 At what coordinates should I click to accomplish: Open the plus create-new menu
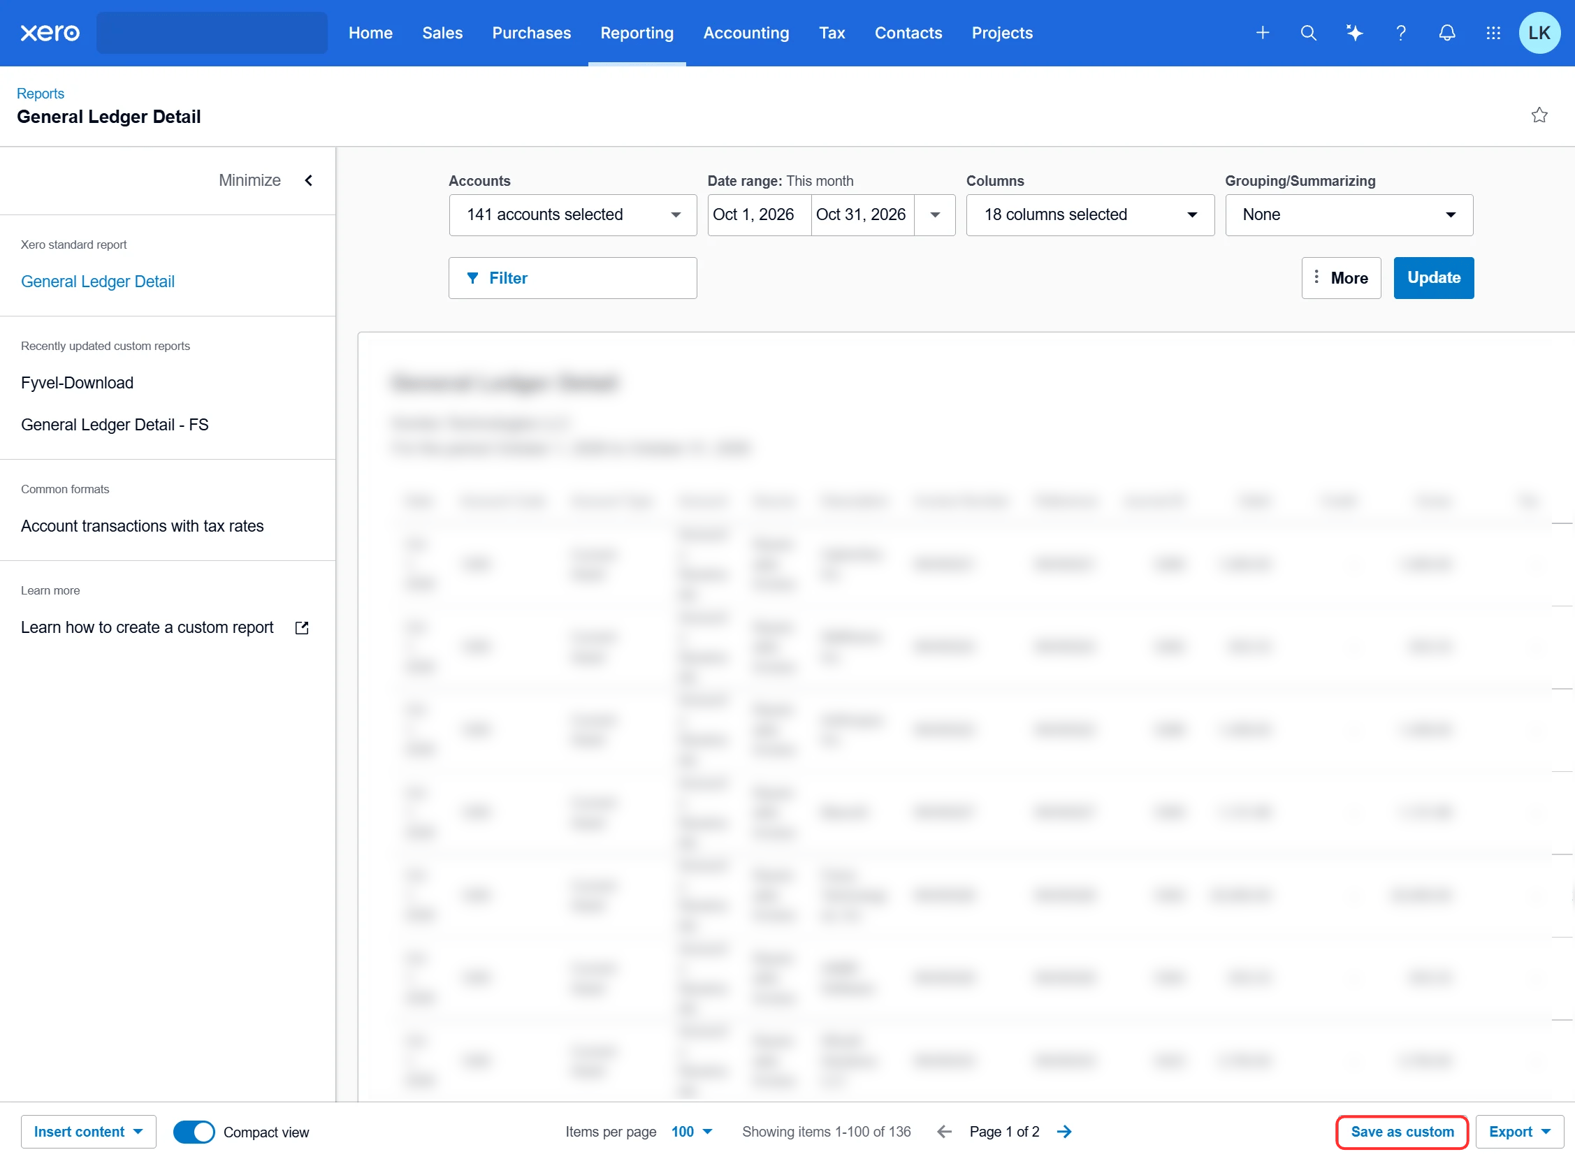click(1262, 33)
